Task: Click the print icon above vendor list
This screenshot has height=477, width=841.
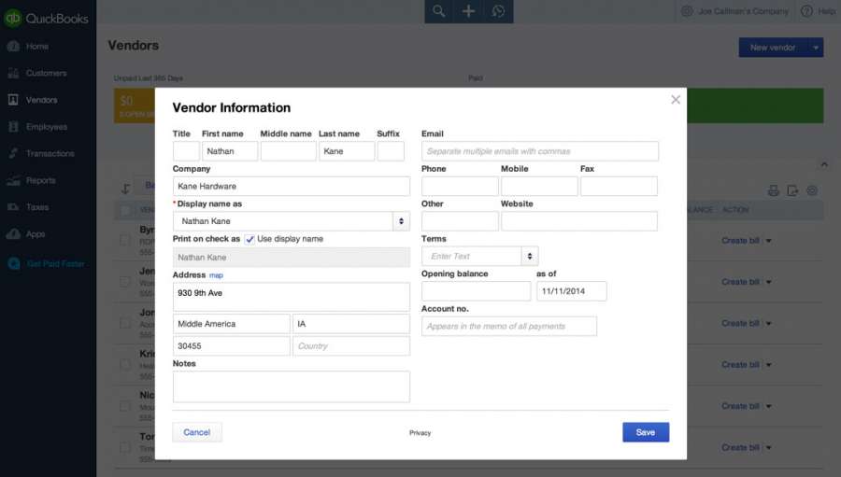Action: coord(773,190)
